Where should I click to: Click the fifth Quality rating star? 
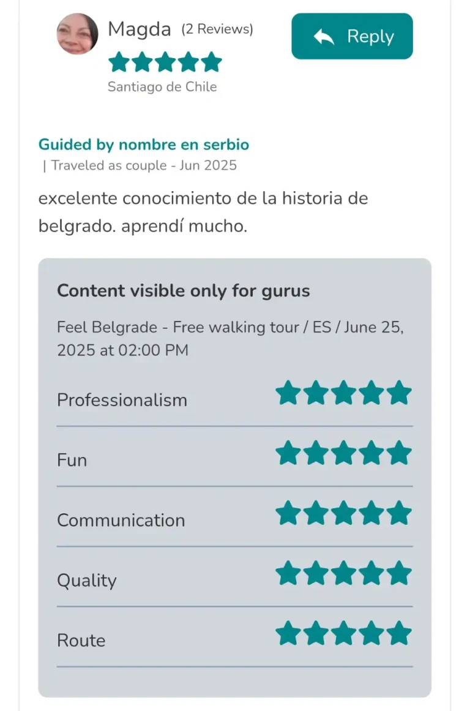click(x=399, y=573)
